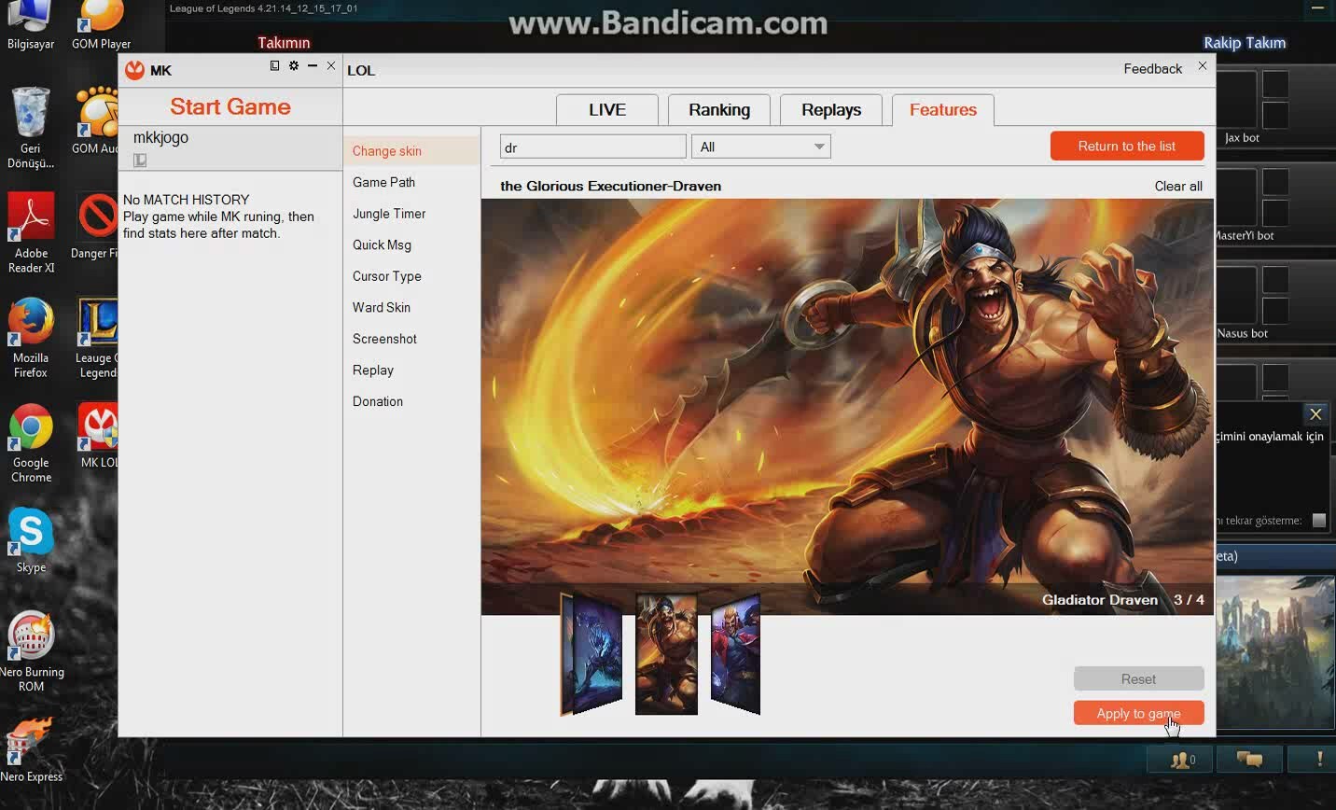Click champion search field containing dr

[x=593, y=147]
